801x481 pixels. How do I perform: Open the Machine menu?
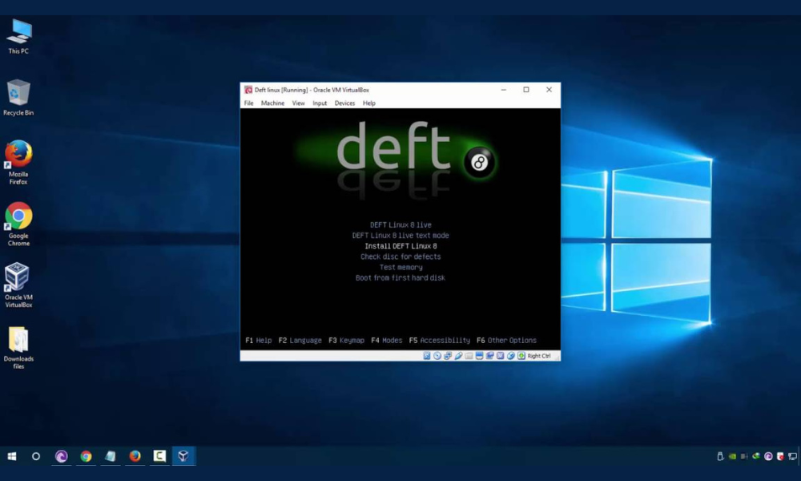[x=273, y=103]
